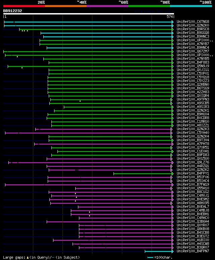Select the 'Large gaps' legend text
Viewport: 215px width, 260px height.
tap(14, 258)
